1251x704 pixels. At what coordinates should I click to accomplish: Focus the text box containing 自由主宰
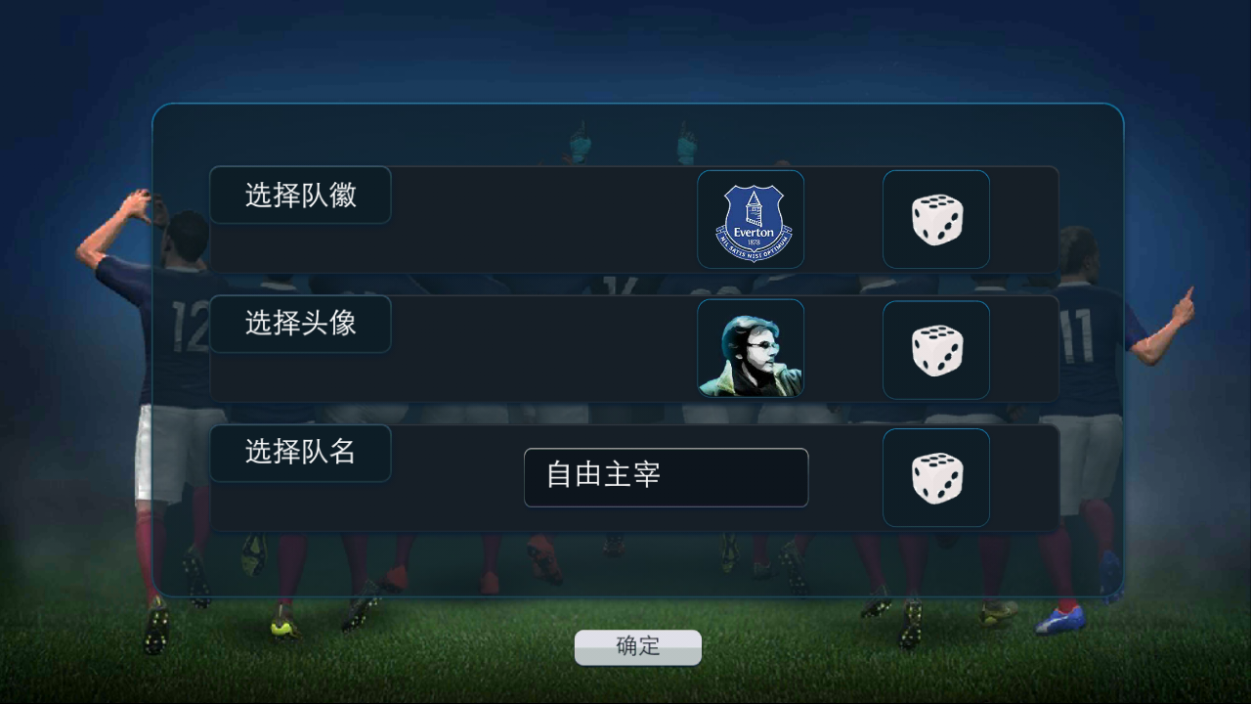pyautogui.click(x=666, y=477)
